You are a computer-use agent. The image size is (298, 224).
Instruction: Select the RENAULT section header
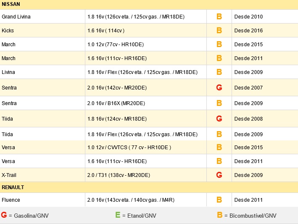[x=149, y=187]
